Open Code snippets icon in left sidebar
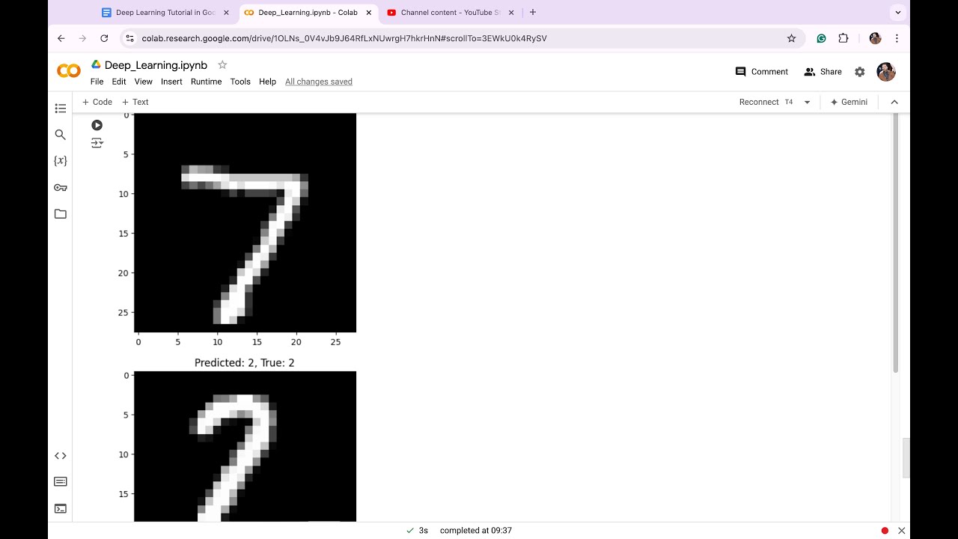958x539 pixels. pyautogui.click(x=61, y=456)
